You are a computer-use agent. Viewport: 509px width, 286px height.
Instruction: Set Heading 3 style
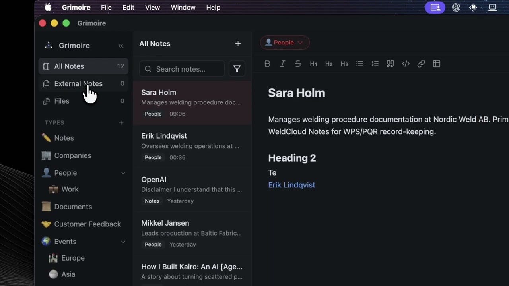tap(344, 64)
